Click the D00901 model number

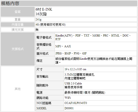tap(69, 108)
